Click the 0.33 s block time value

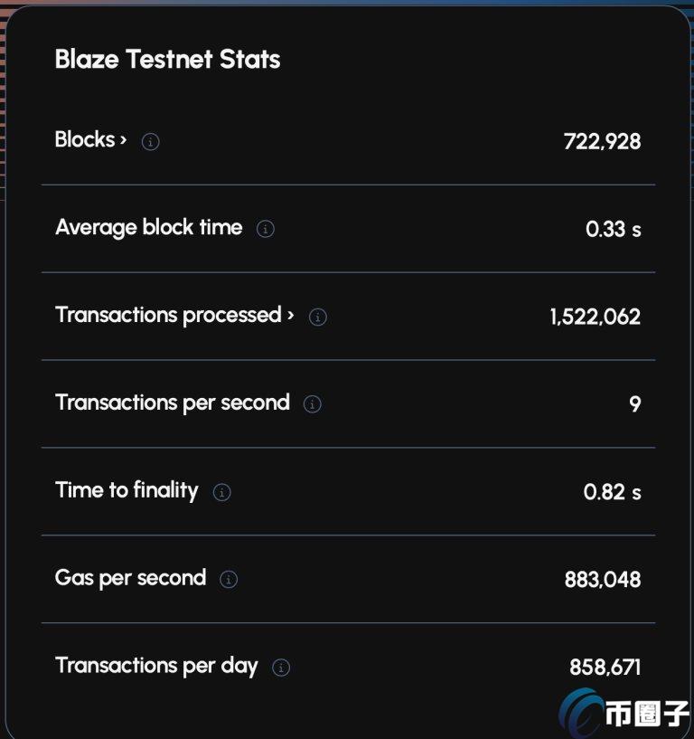click(614, 229)
